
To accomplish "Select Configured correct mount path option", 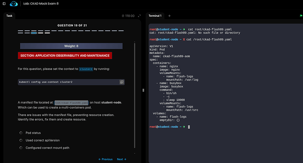I will click(x=21, y=148).
